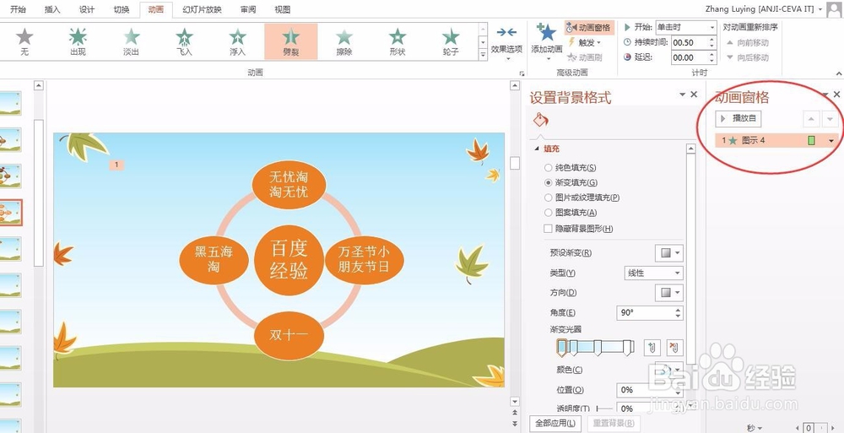844x433 pixels.
Task: Select the 图示 4 animation entry
Action: [775, 141]
